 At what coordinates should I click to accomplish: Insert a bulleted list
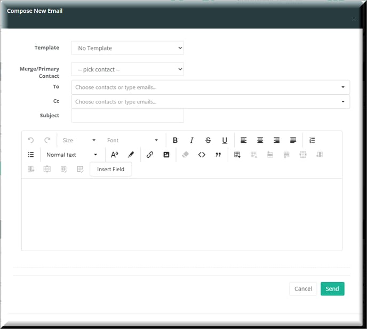click(31, 155)
